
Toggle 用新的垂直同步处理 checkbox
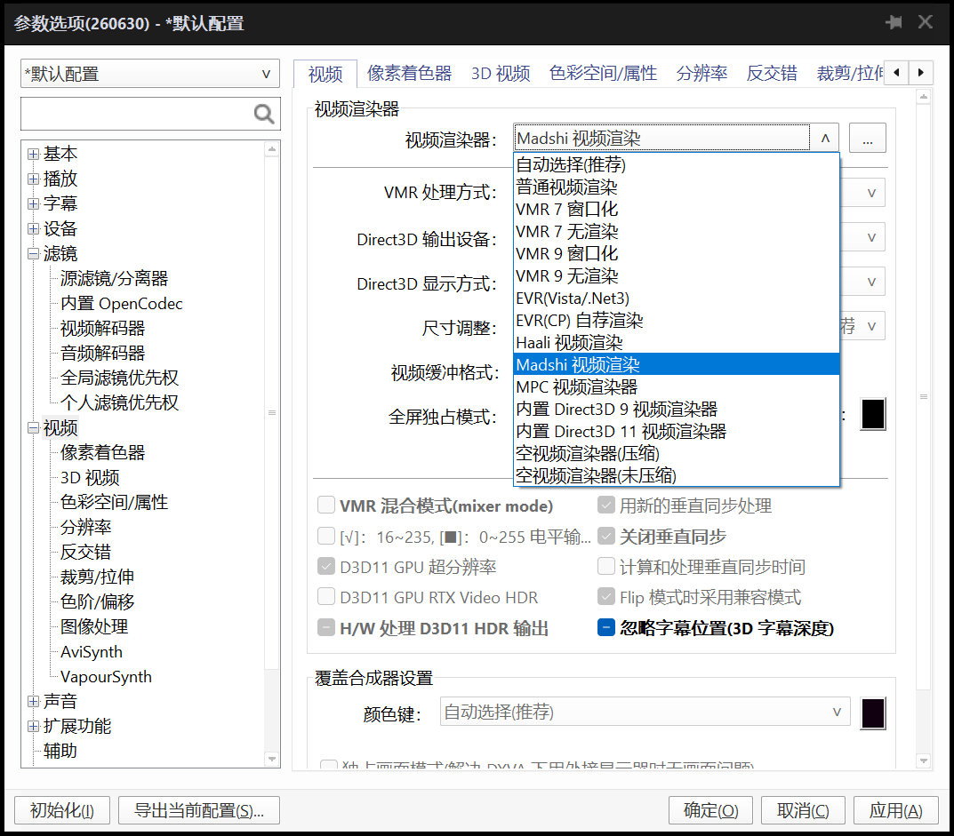point(606,505)
